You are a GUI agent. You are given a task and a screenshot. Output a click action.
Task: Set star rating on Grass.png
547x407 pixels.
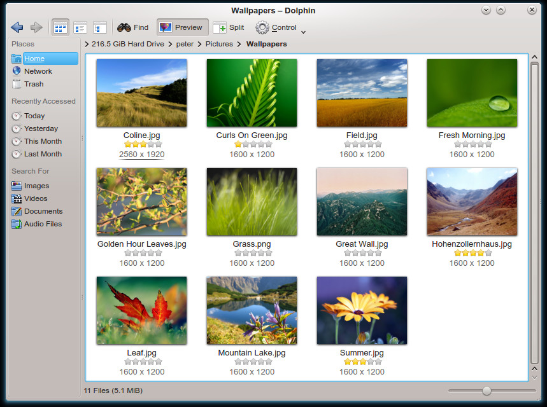[253, 253]
